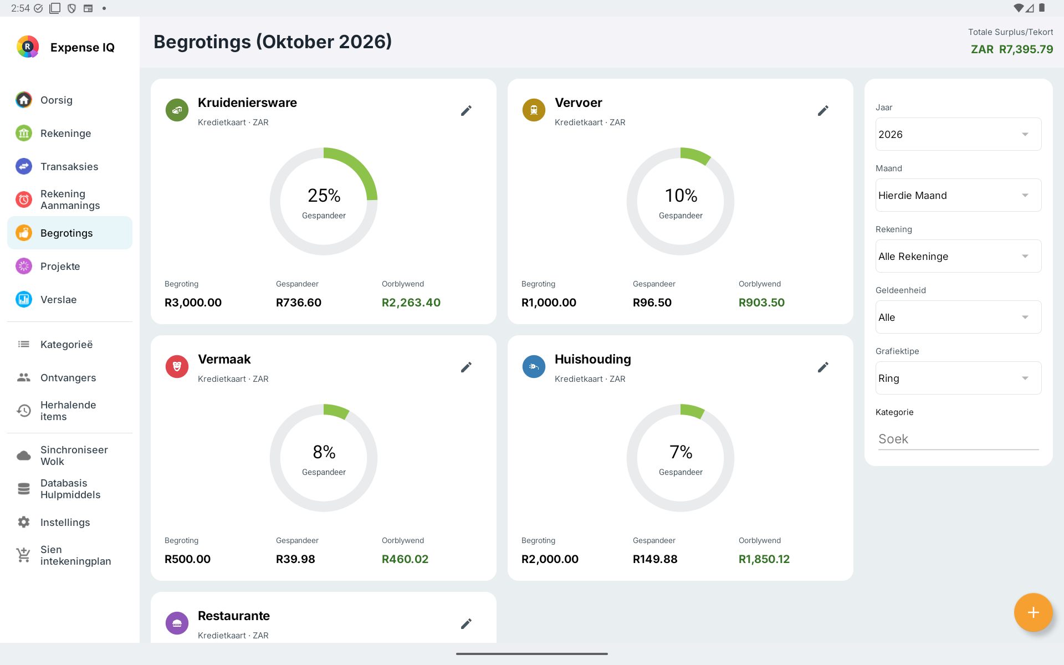
Task: Go to Transaksies in sidebar
Action: [70, 166]
